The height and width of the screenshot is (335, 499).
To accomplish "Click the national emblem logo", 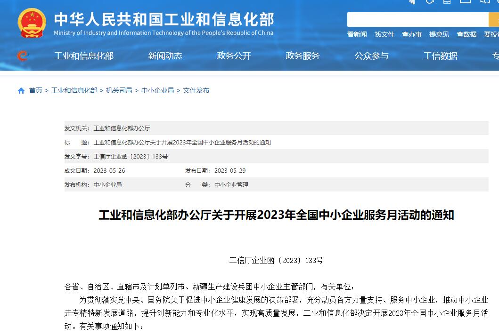I will (32, 24).
